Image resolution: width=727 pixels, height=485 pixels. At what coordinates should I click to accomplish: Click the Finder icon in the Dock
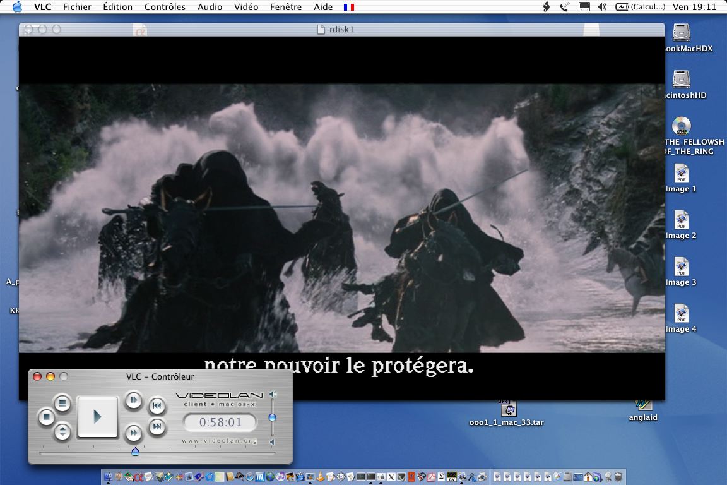point(109,477)
